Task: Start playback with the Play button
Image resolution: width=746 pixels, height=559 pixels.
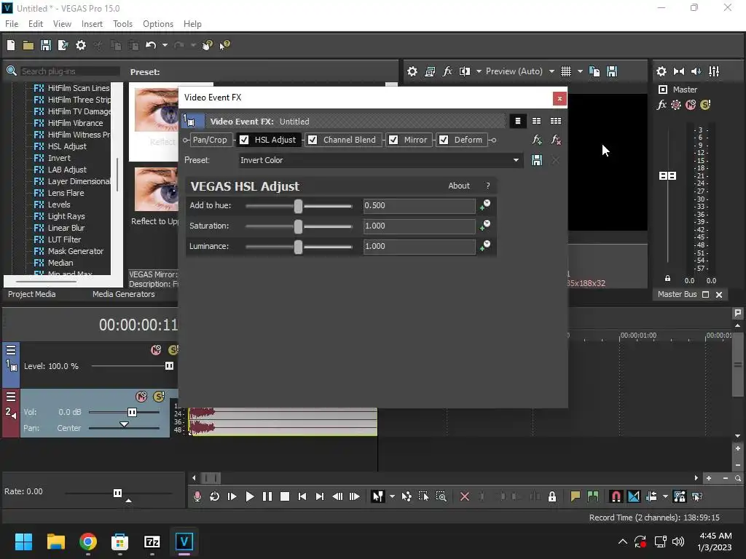Action: click(x=249, y=496)
